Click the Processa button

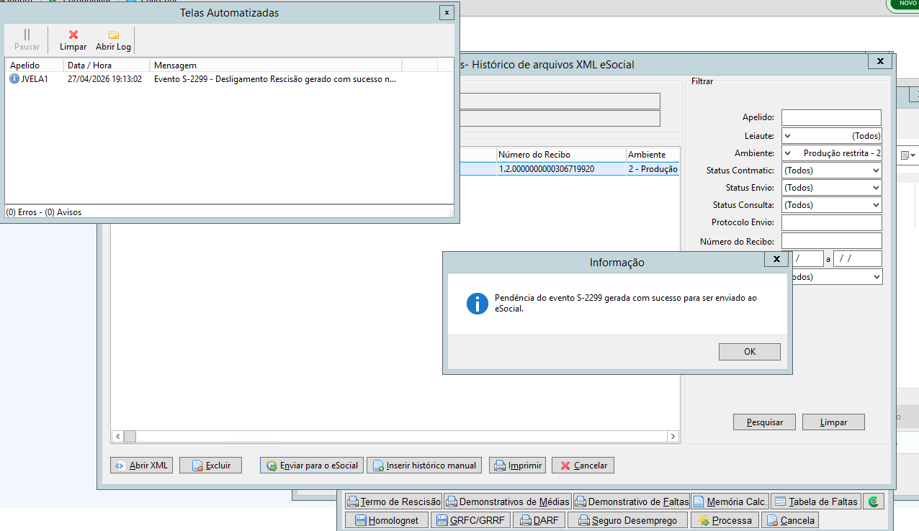click(725, 520)
